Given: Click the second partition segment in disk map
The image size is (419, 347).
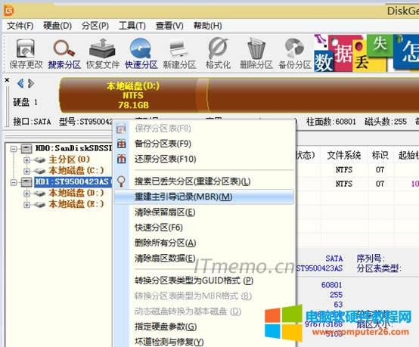Looking at the screenshot, I should 313,95.
